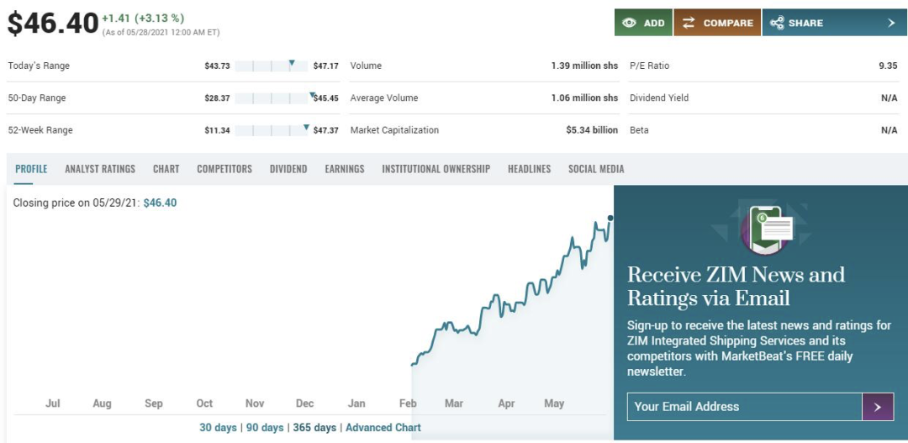Click the newsletter phone envelope icon

point(767,229)
